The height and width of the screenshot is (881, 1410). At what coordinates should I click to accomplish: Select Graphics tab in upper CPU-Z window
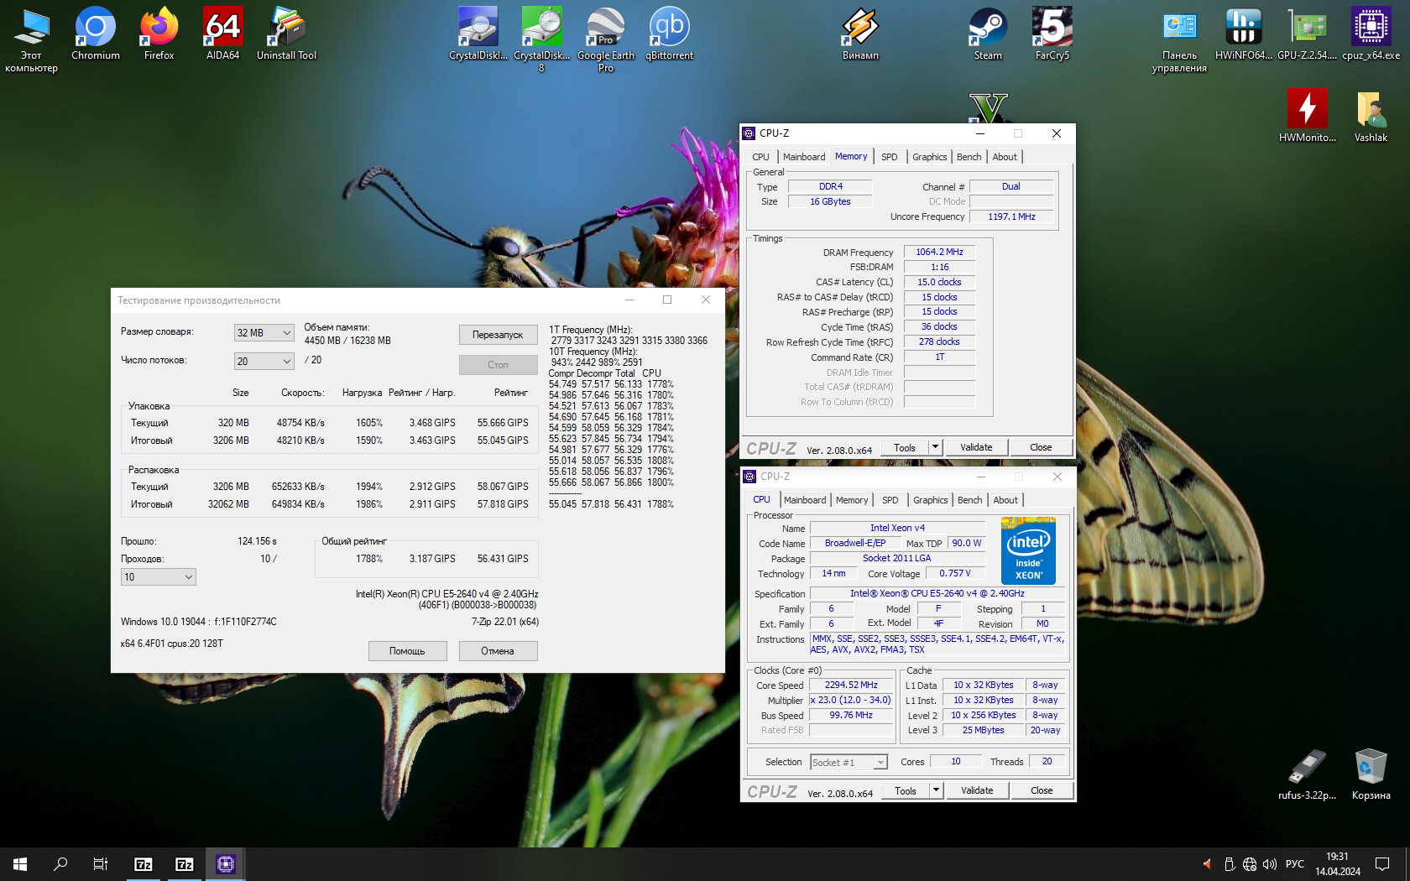[929, 157]
